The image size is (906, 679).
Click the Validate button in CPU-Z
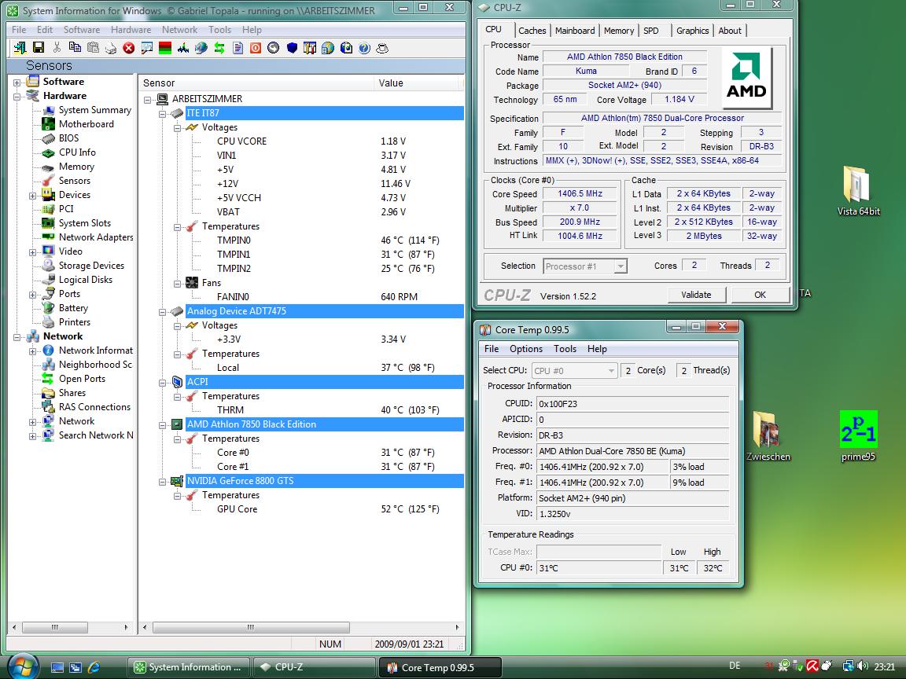coord(696,295)
